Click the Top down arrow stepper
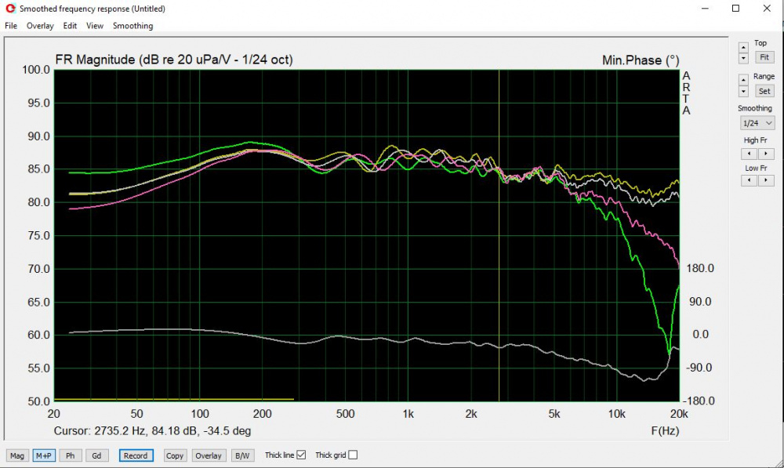This screenshot has width=784, height=468. [743, 58]
